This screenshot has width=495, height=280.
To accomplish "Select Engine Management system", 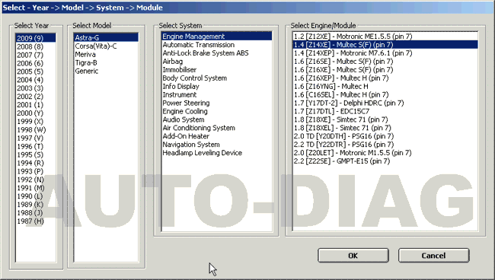I will 216,37.
